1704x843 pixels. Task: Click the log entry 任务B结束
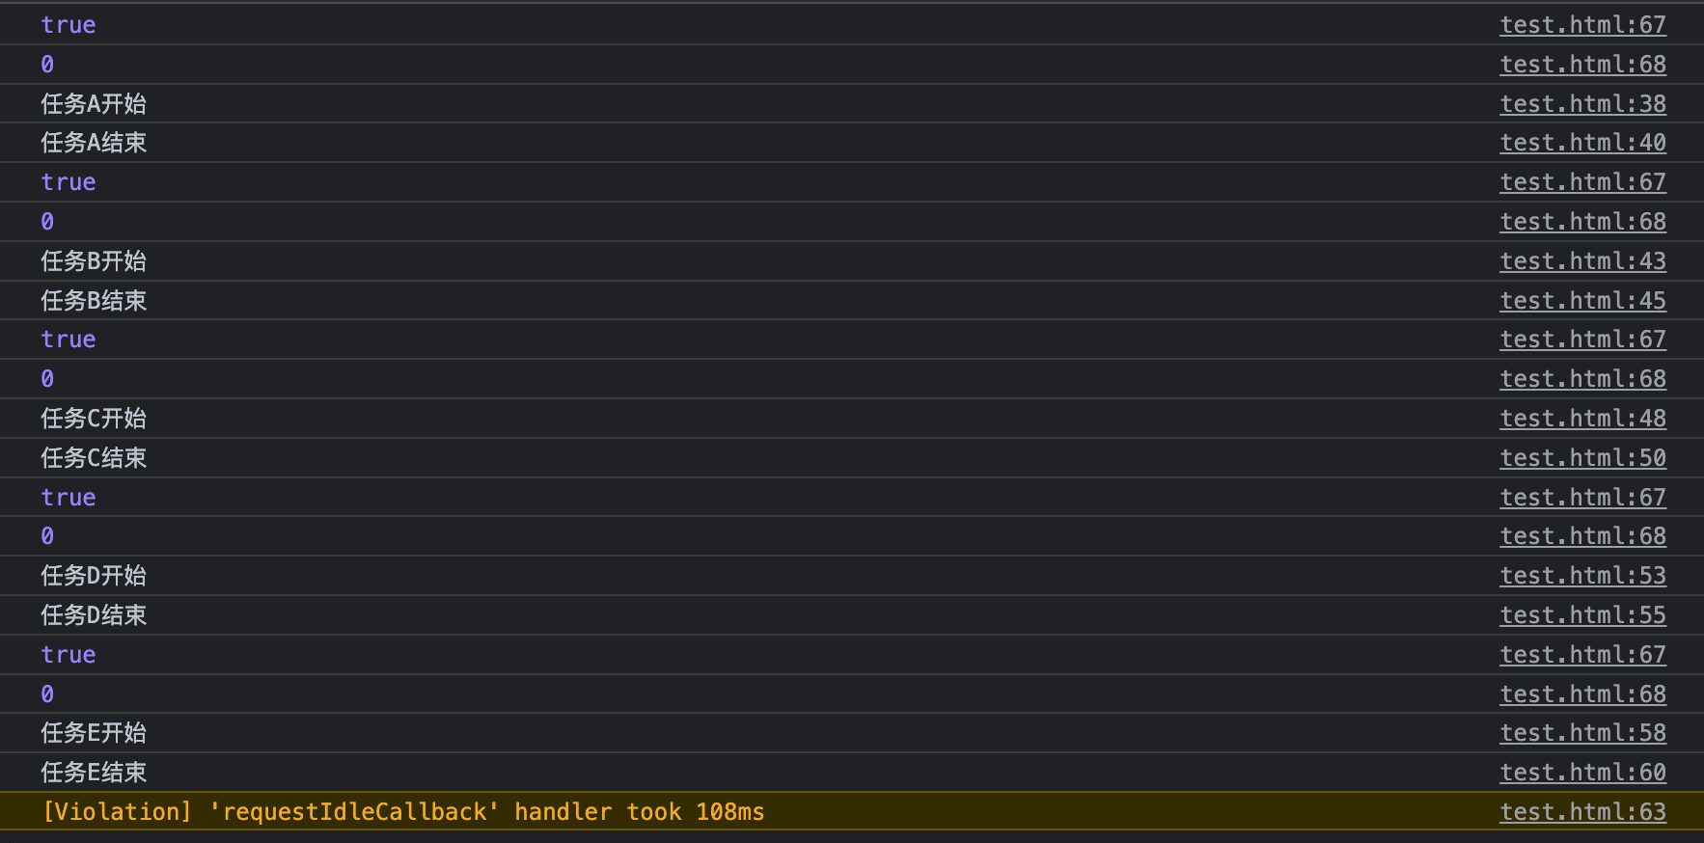94,300
